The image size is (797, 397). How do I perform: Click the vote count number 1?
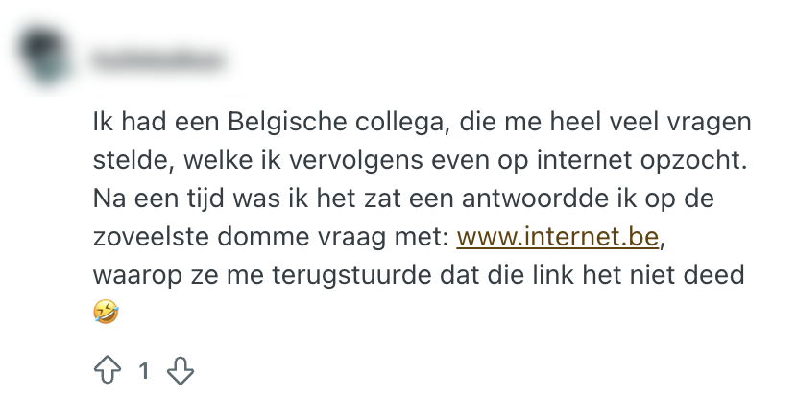tap(144, 371)
